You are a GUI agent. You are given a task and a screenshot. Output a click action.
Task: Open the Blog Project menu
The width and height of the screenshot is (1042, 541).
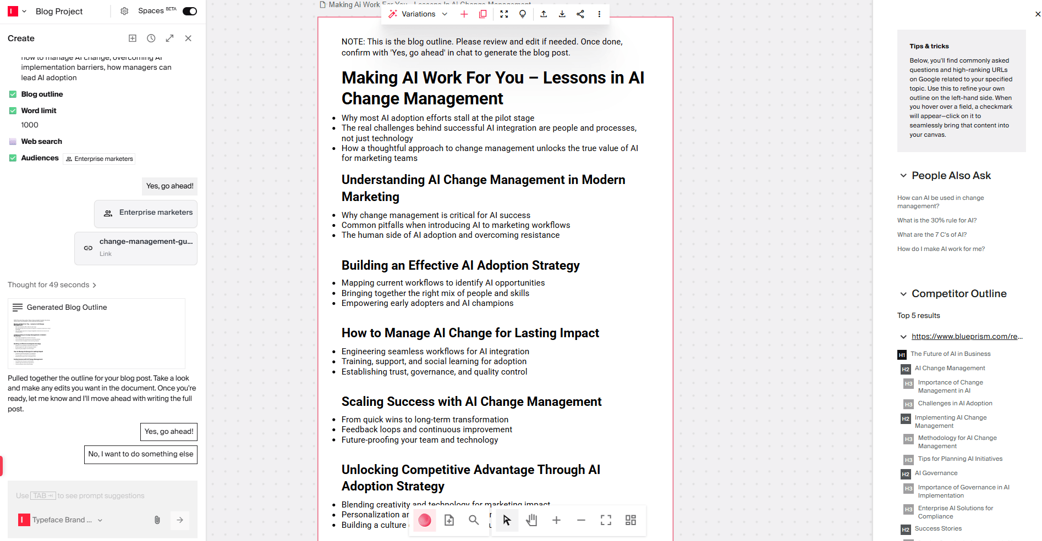point(24,11)
